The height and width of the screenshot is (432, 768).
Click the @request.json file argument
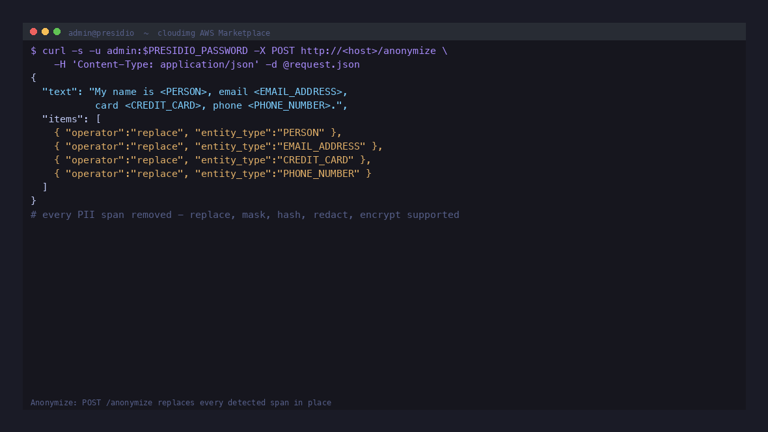(322, 64)
